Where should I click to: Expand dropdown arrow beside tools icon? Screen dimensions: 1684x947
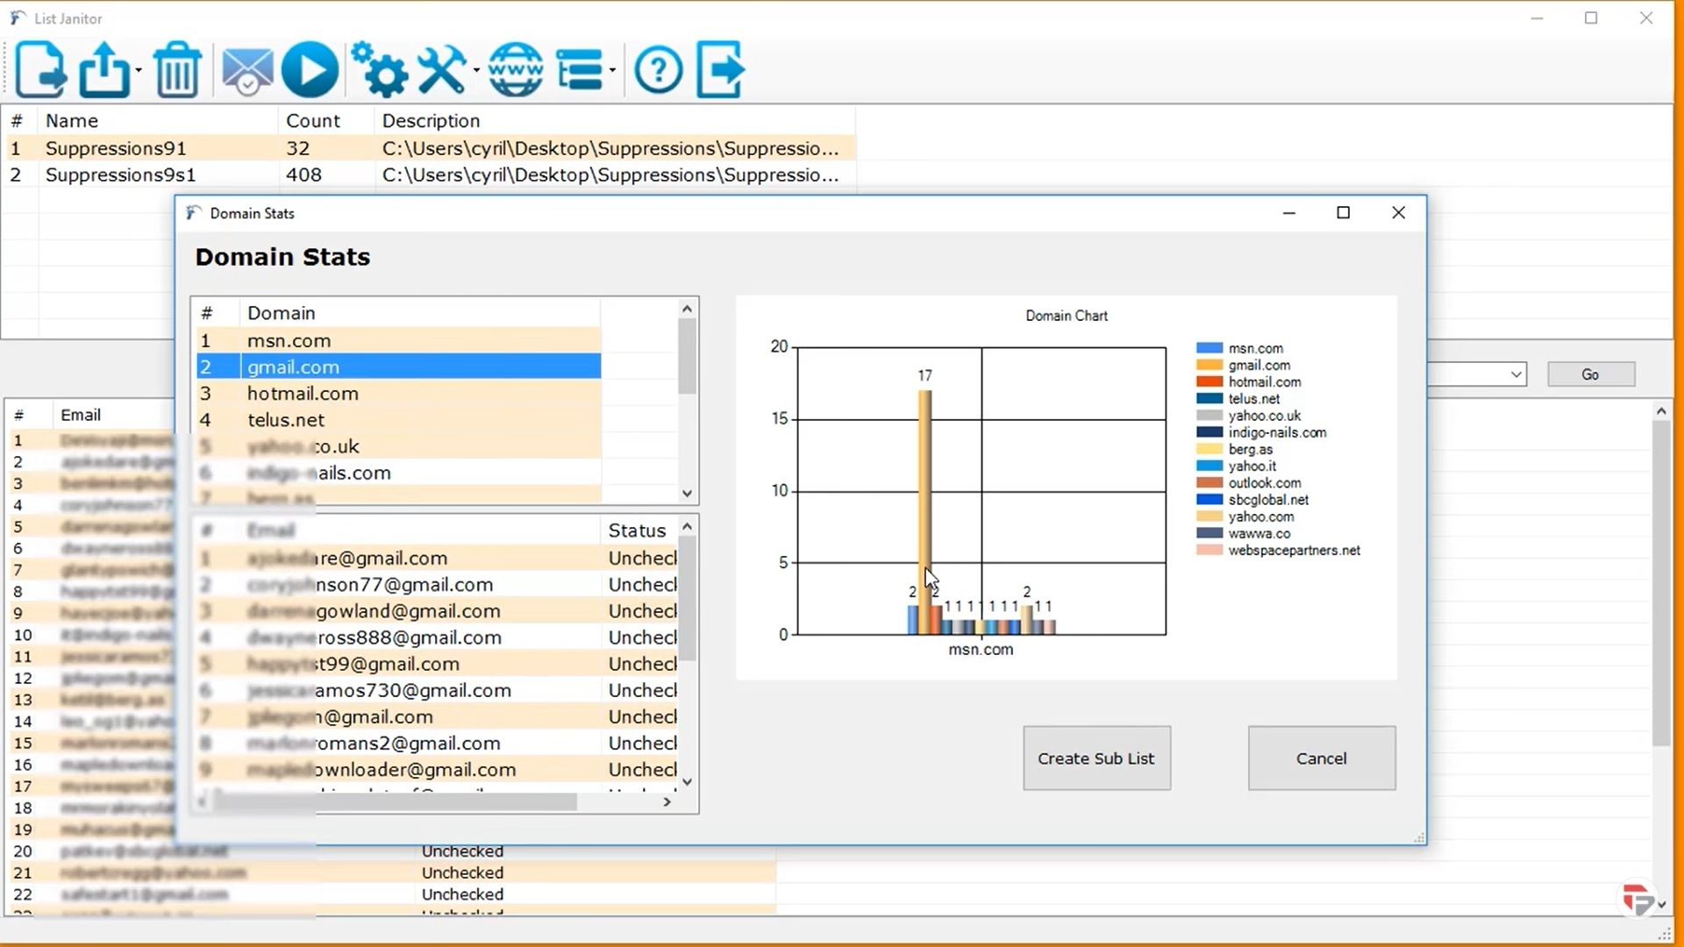point(476,70)
